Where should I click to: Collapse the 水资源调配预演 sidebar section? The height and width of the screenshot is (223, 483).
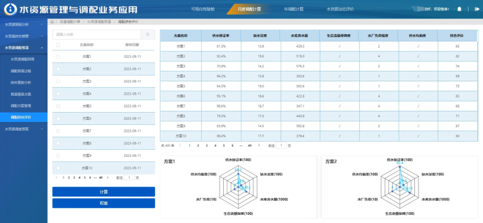click(24, 48)
